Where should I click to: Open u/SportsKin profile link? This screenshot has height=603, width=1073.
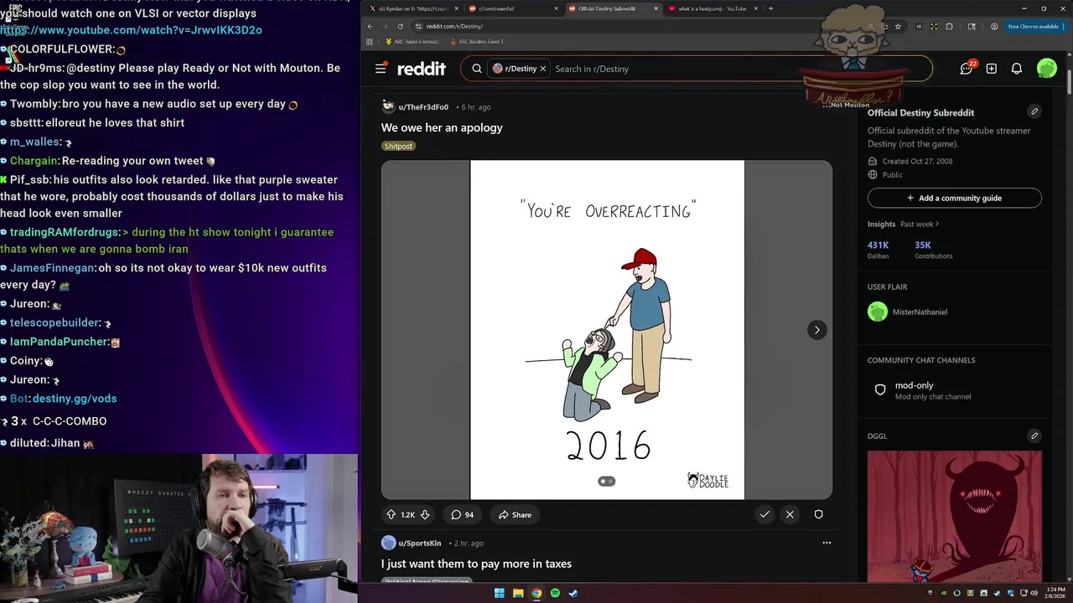pos(419,543)
